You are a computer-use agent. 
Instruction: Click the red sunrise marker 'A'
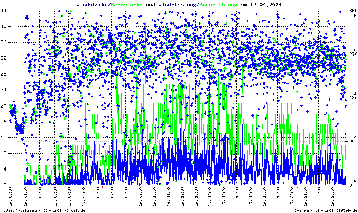[x=103, y=187]
